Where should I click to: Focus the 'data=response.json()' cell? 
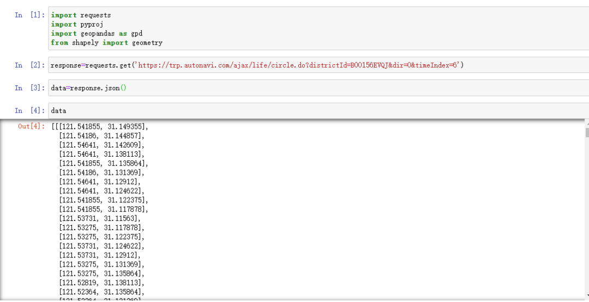tap(318, 88)
